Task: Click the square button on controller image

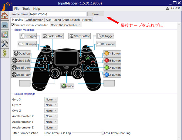Action: pos(83,63)
